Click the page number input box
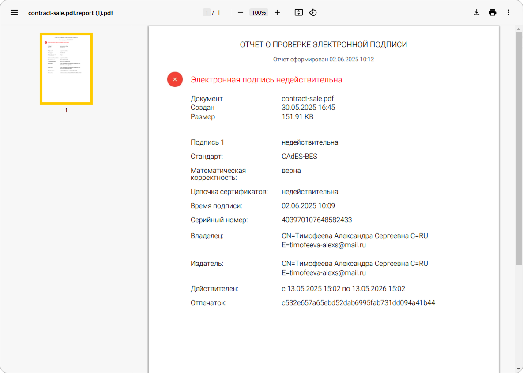Screen dimensions: 523x373 pos(207,12)
